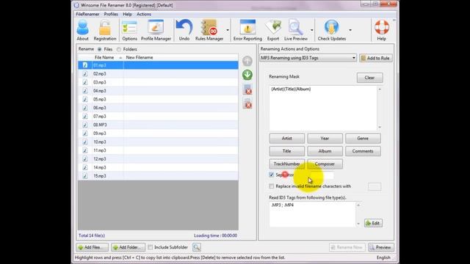This screenshot has height=264, width=470.
Task: Sort by the File Name column header
Action: click(104, 57)
